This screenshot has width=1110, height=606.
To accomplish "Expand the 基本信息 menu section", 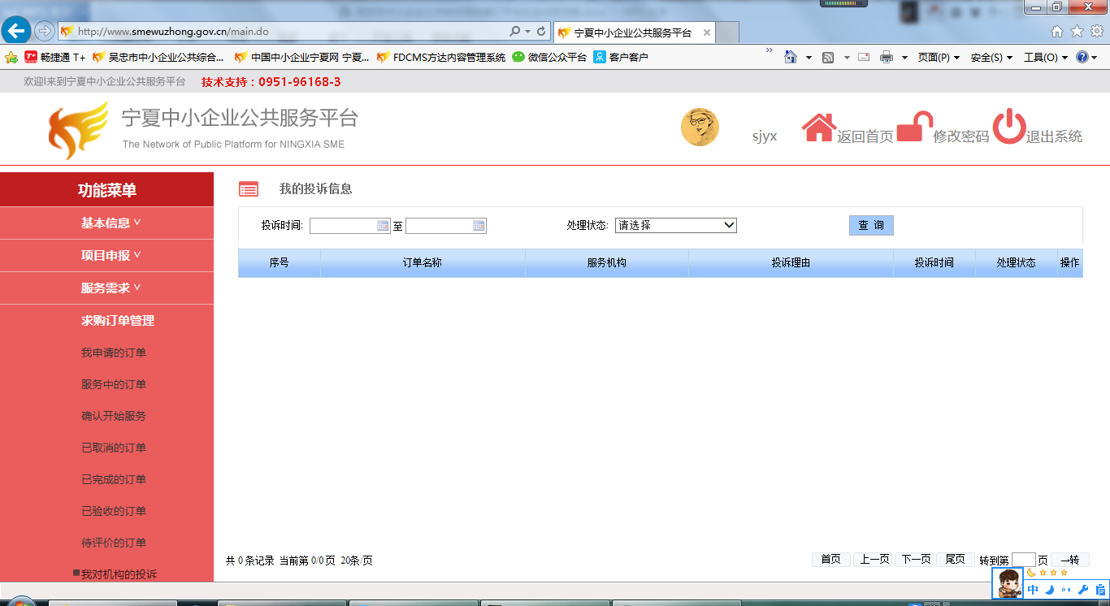I will pyautogui.click(x=111, y=223).
